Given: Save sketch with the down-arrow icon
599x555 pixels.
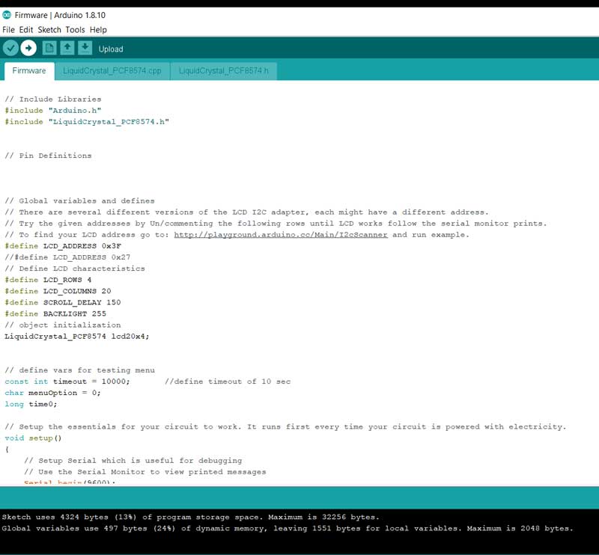Looking at the screenshot, I should [85, 48].
